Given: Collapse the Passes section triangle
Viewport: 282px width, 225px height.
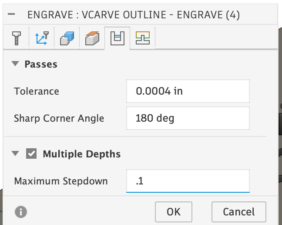Looking at the screenshot, I should [16, 64].
